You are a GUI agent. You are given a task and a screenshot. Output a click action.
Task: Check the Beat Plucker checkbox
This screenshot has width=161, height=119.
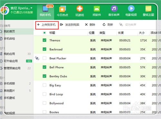(44, 58)
